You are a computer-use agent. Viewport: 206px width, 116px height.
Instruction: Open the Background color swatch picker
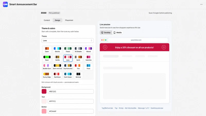point(44,92)
